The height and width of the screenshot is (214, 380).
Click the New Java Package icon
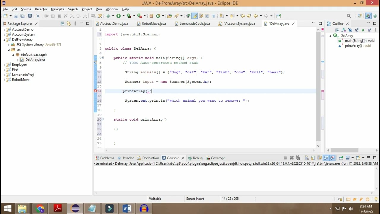tap(151, 16)
